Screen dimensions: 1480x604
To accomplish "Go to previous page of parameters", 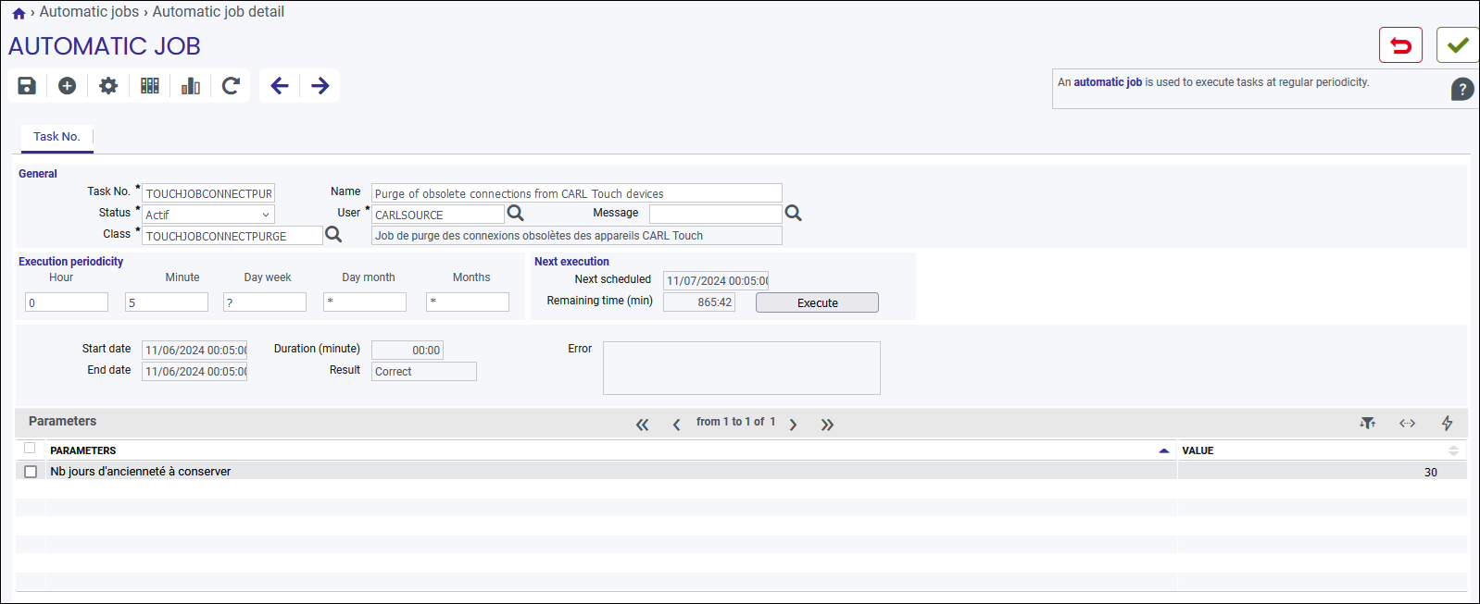I will pyautogui.click(x=676, y=425).
